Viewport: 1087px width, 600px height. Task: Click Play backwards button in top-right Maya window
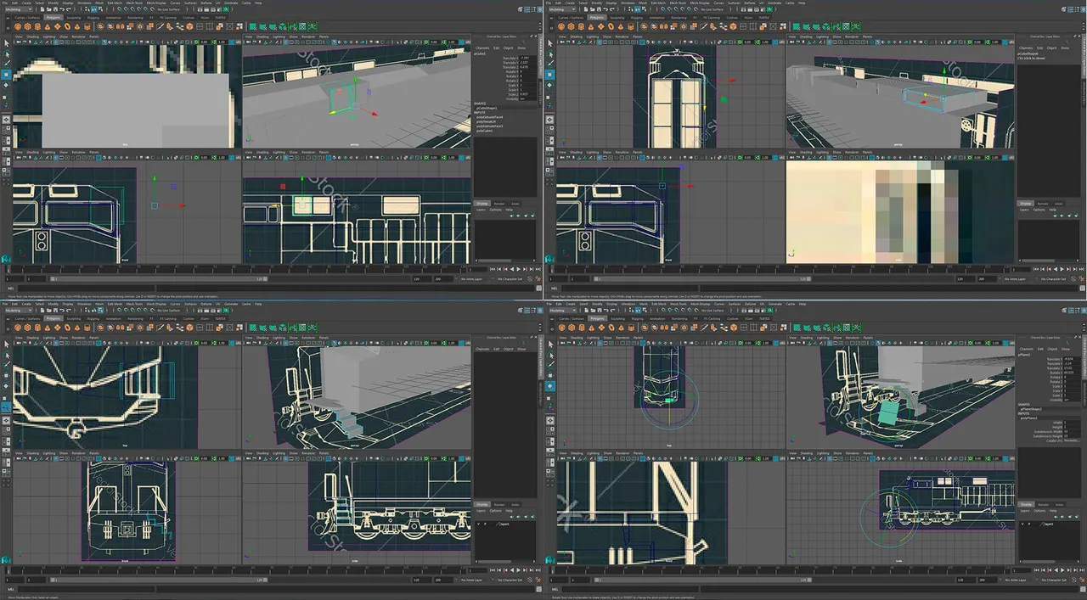pos(1056,271)
